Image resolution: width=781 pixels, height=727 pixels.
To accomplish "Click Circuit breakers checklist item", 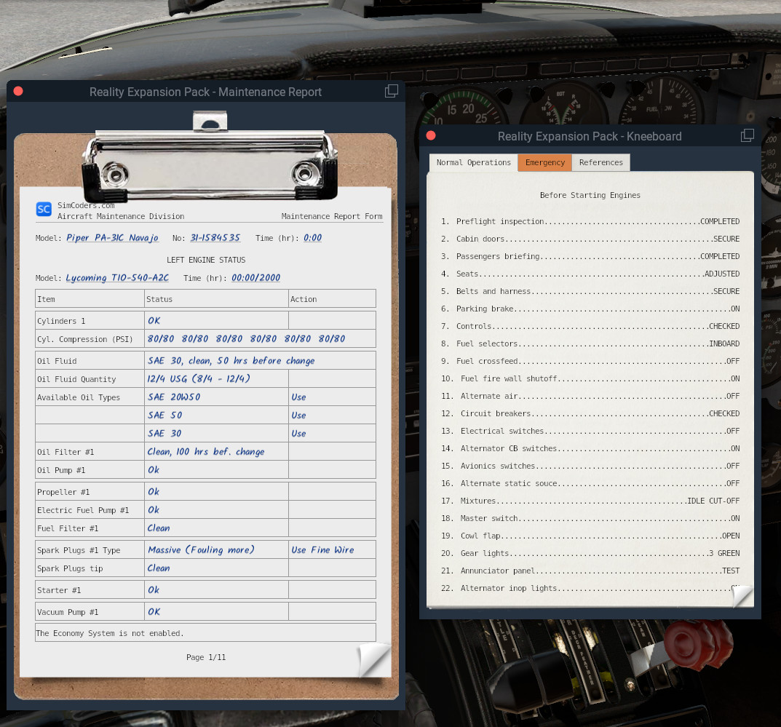I will 590,413.
